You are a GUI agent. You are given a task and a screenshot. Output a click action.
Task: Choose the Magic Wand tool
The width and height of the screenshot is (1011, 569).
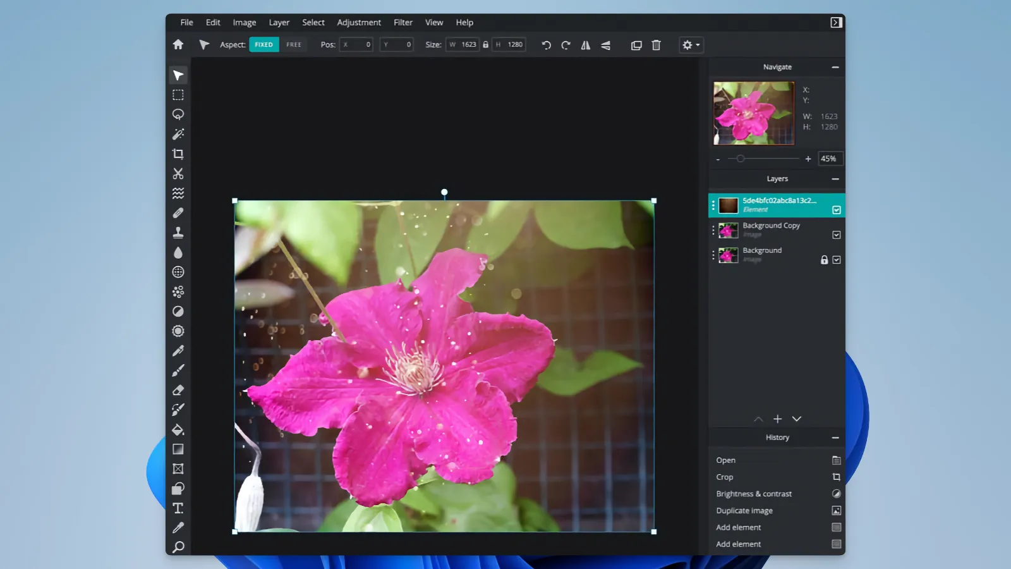pos(178,134)
